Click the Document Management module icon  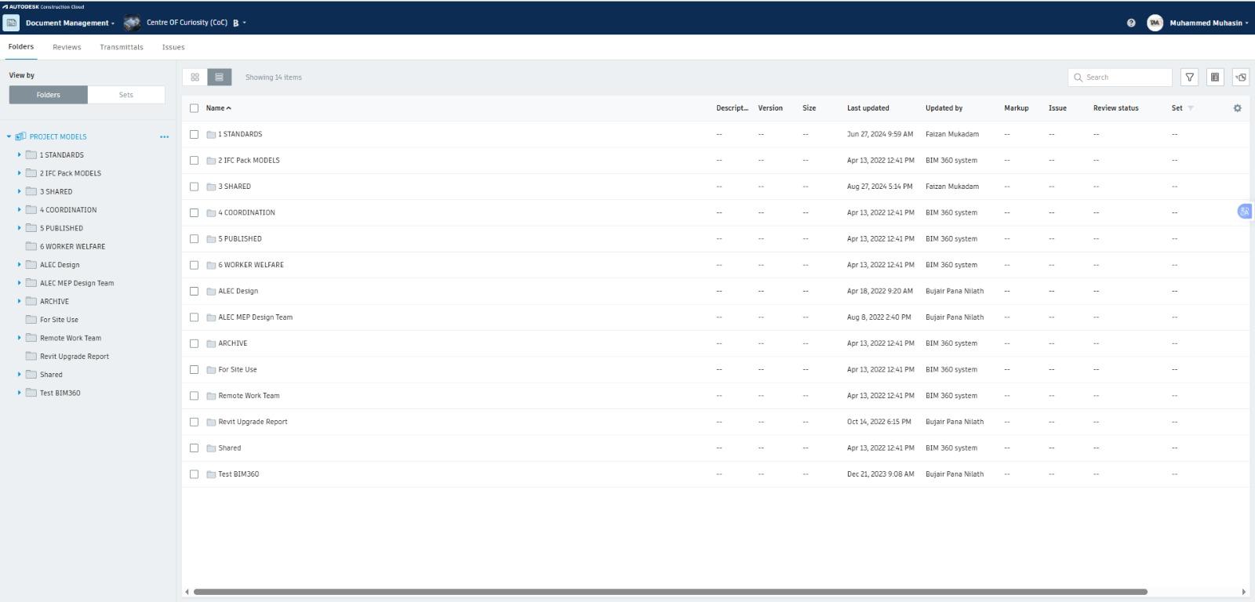[x=11, y=23]
